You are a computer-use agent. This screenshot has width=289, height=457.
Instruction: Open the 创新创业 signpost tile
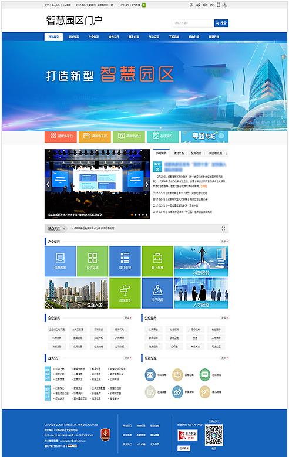[x=125, y=293]
